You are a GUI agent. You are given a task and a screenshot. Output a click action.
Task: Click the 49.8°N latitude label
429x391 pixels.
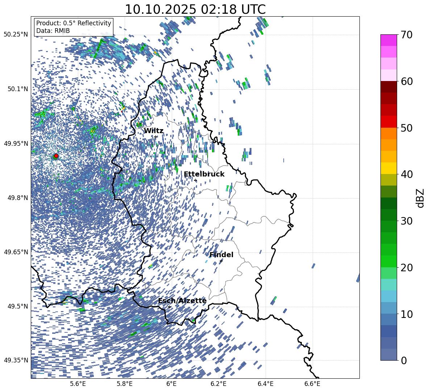click(18, 198)
